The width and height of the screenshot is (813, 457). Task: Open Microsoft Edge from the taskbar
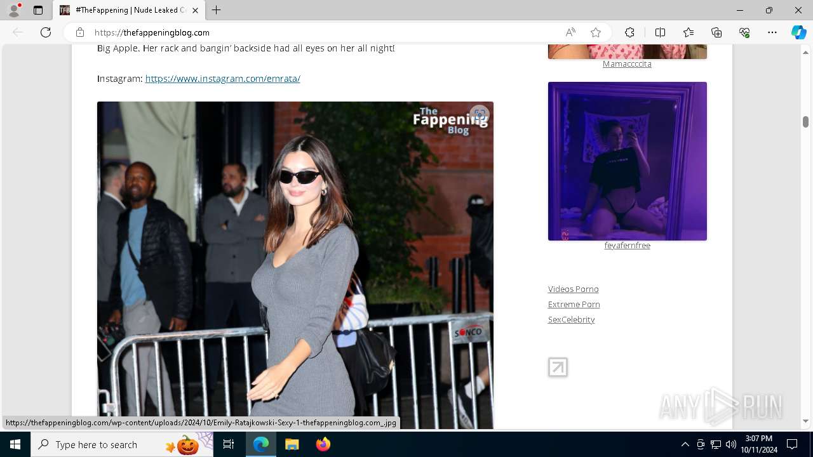[x=261, y=444]
